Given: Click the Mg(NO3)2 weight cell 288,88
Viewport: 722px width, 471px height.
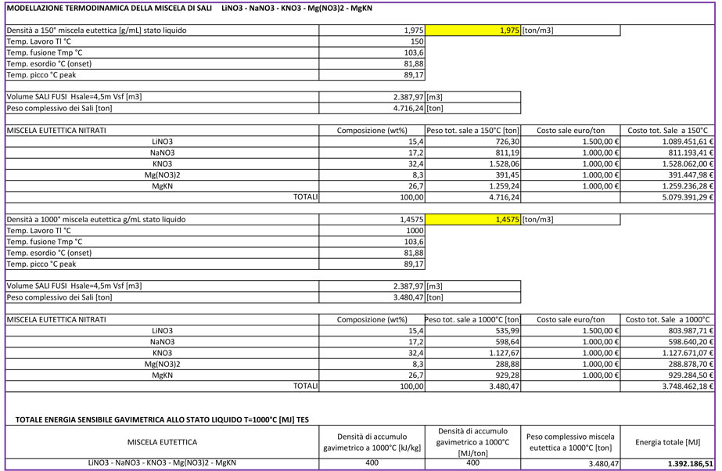Looking at the screenshot, I should (473, 364).
